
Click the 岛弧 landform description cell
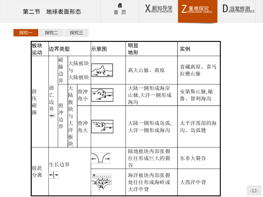point(151,126)
